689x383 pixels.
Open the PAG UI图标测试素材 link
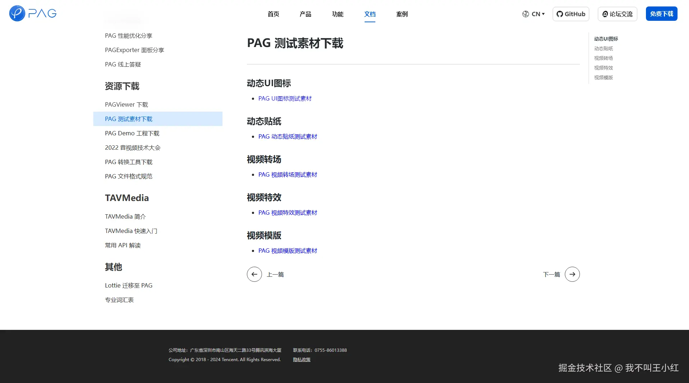coord(285,98)
